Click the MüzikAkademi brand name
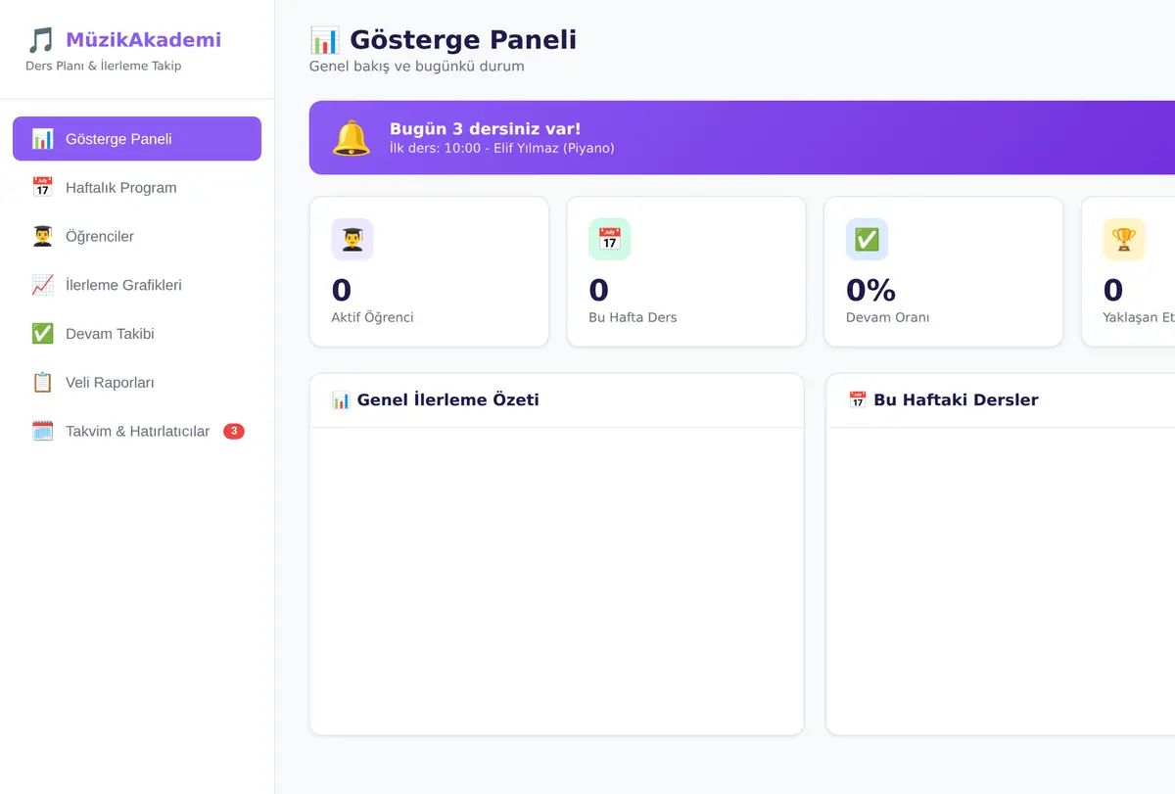The width and height of the screenshot is (1175, 794). coord(143,40)
